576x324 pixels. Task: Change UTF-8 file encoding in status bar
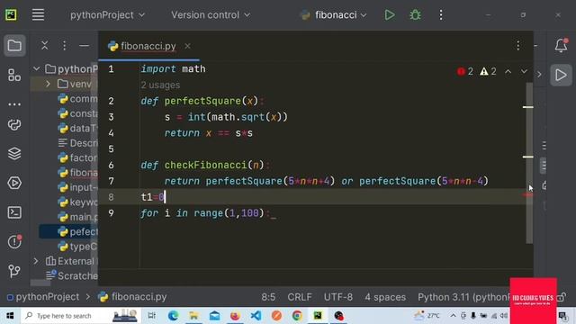(x=338, y=297)
